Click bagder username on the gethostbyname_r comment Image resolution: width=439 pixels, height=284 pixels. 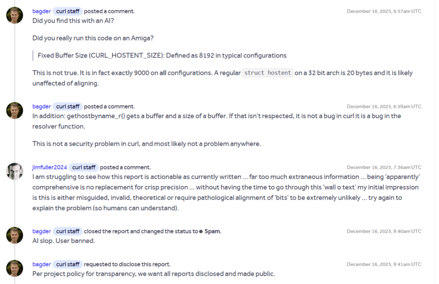(x=41, y=106)
